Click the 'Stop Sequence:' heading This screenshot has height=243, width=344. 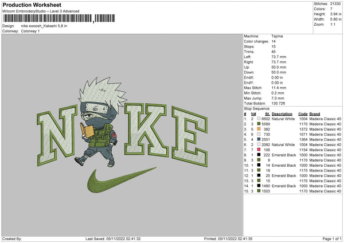click(x=257, y=108)
